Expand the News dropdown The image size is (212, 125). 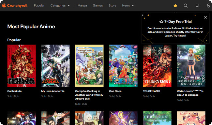(128, 6)
